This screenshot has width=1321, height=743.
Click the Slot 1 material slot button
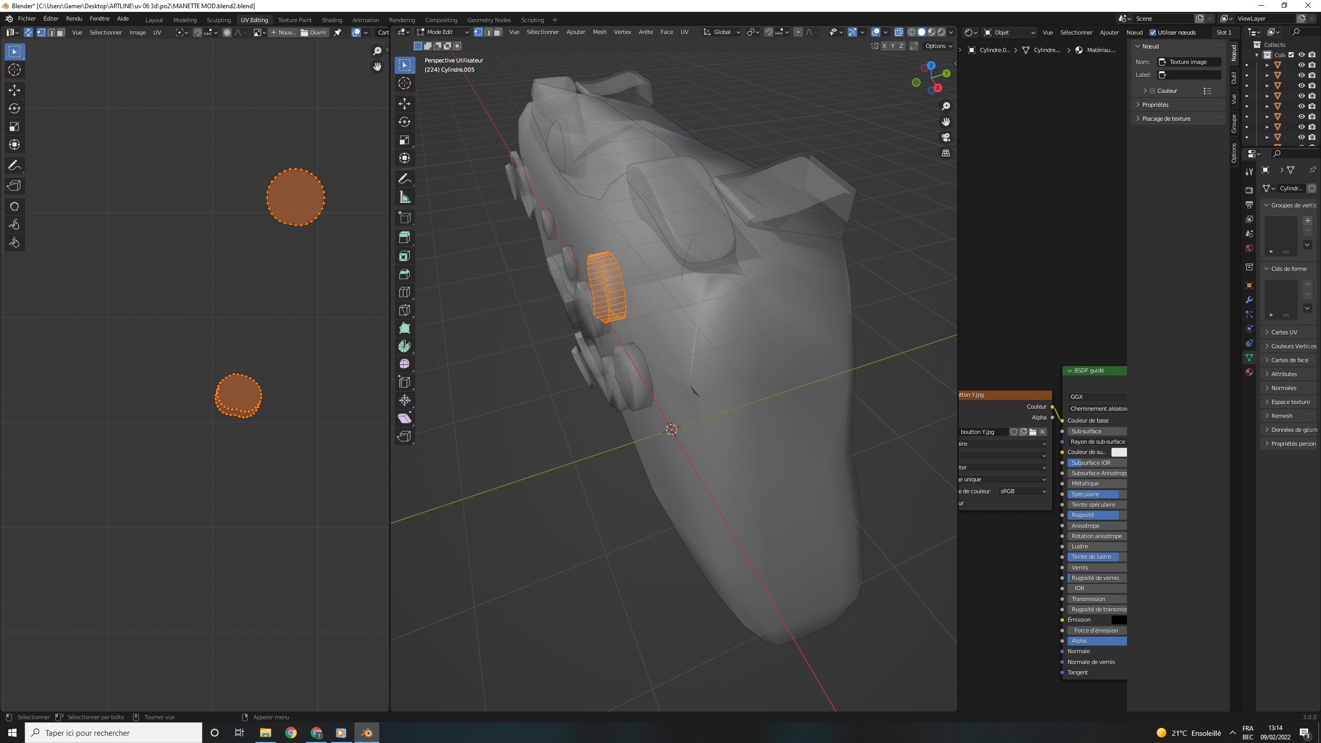point(1223,33)
